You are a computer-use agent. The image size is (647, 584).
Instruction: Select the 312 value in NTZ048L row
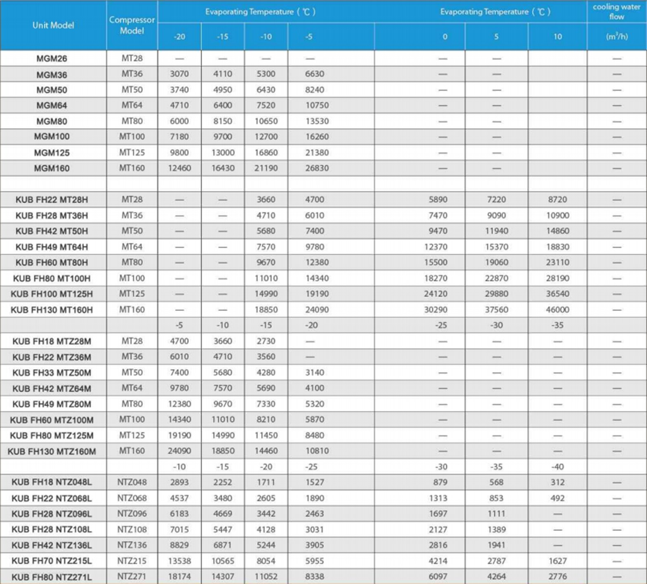click(557, 482)
